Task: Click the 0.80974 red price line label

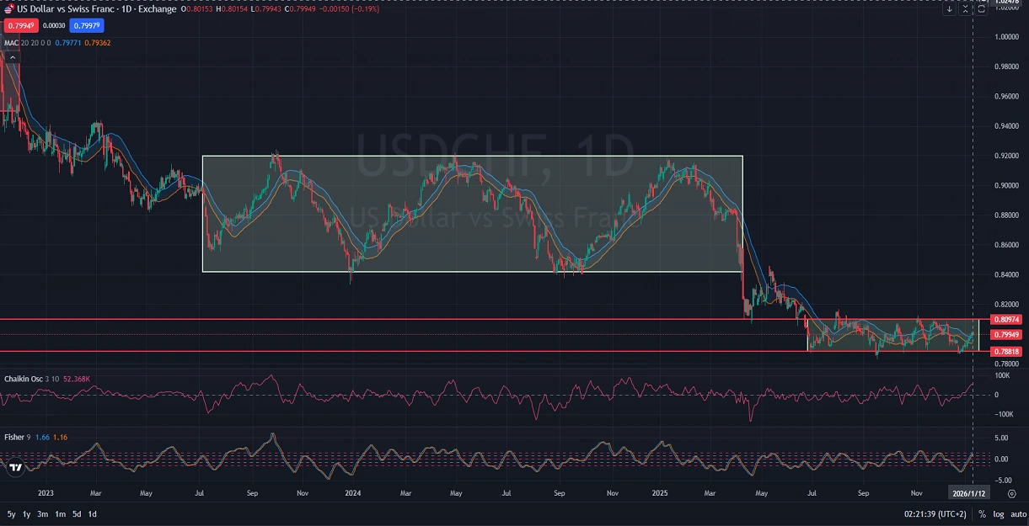Action: (x=1006, y=320)
